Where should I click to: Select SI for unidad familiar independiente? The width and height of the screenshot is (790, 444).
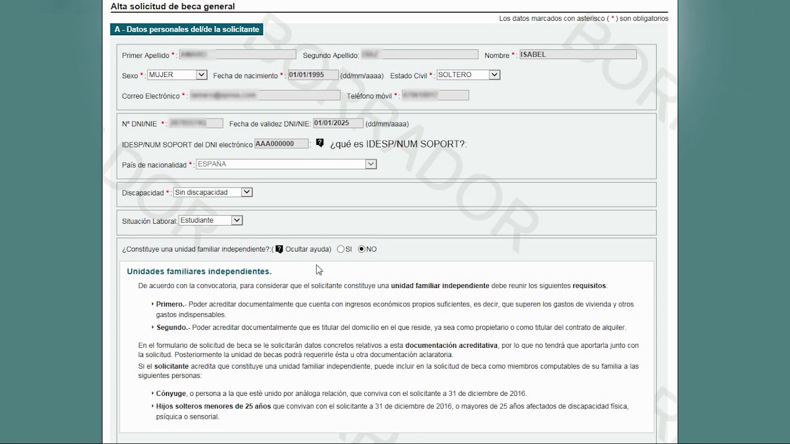pyautogui.click(x=341, y=249)
